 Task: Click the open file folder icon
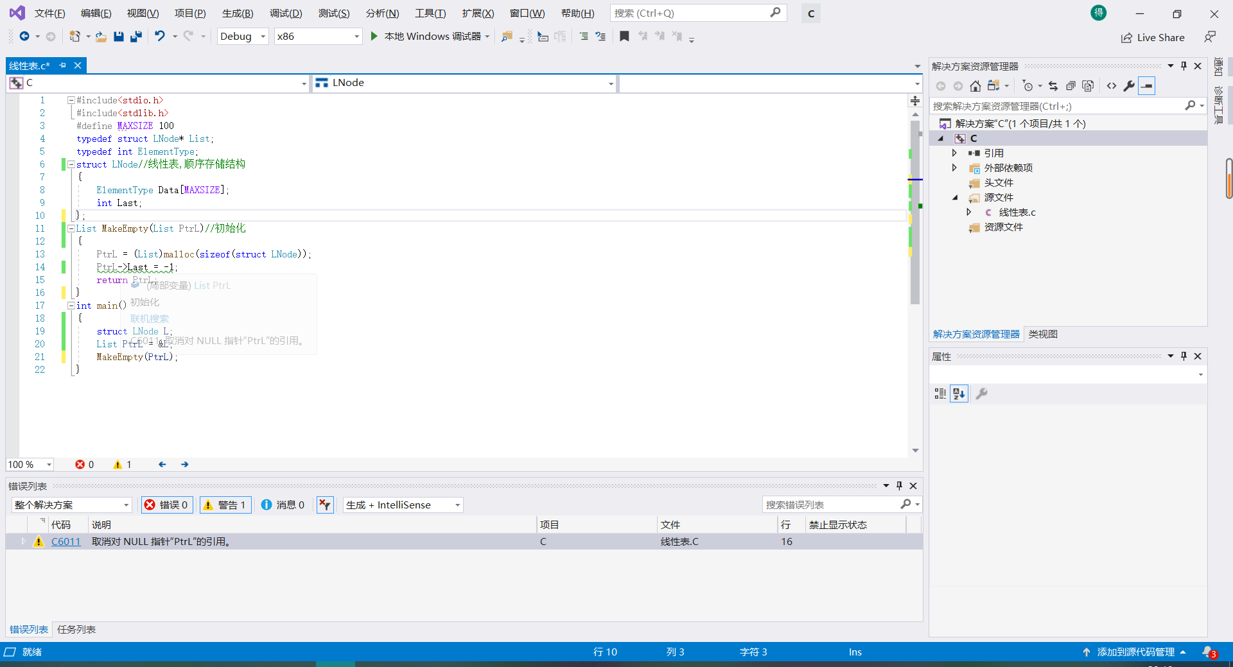coord(101,37)
